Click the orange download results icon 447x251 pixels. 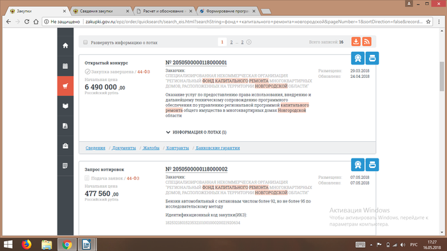click(x=356, y=42)
